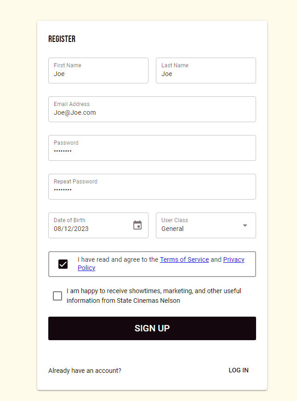Click the Repeat Password field
297x401 pixels.
tap(152, 190)
